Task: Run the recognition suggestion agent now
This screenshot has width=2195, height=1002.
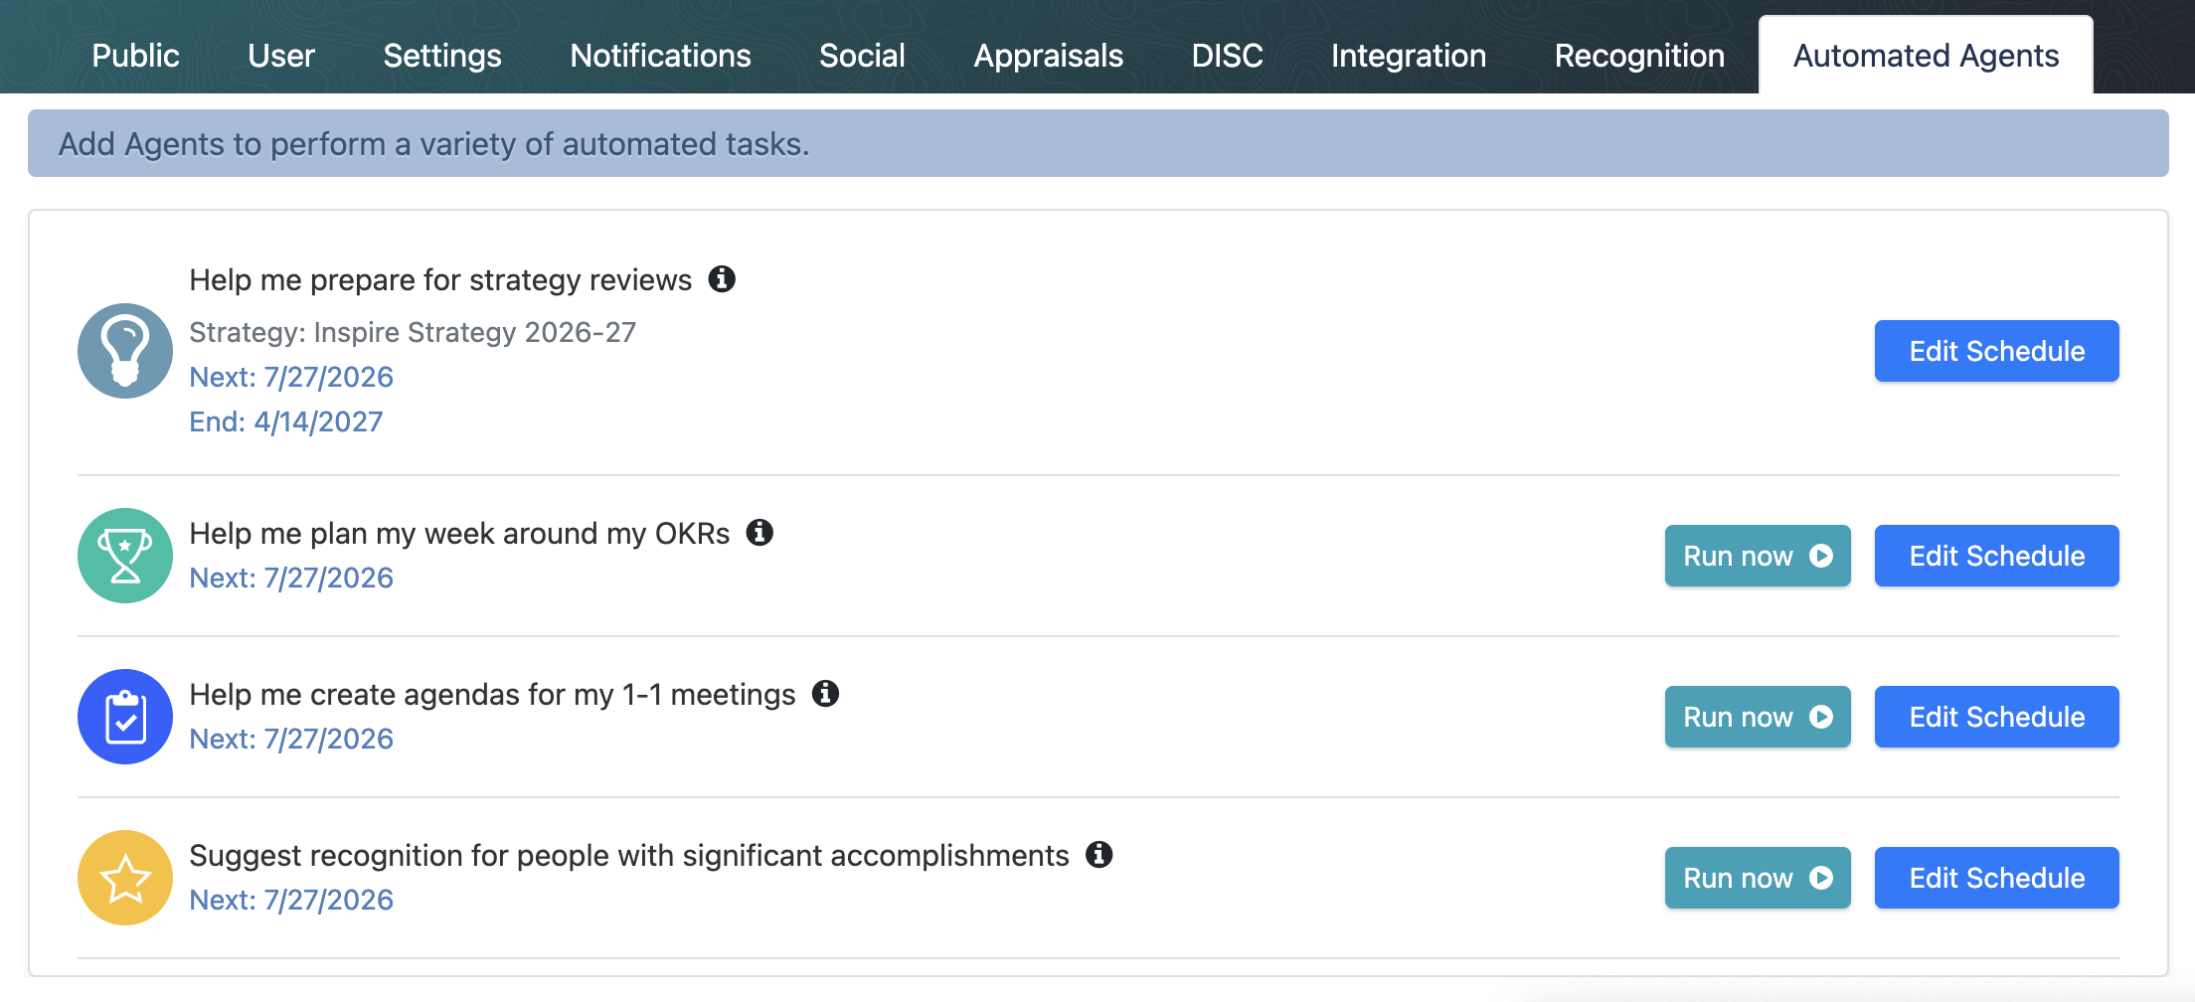Action: 1758,878
